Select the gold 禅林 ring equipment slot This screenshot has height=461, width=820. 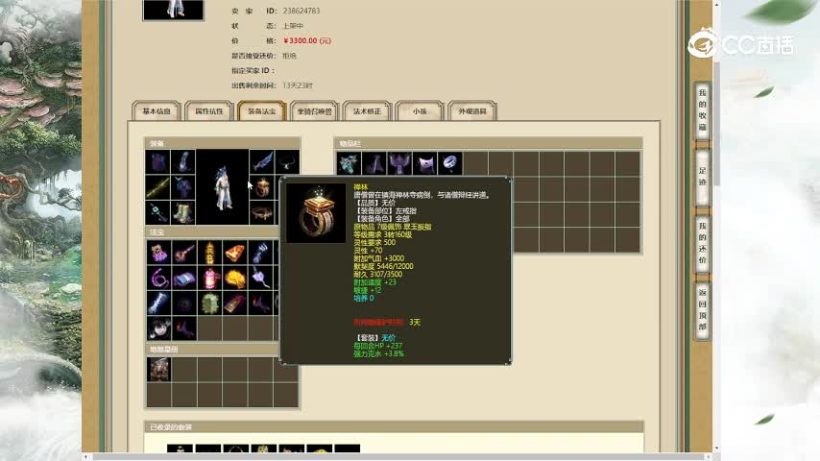pyautogui.click(x=261, y=187)
